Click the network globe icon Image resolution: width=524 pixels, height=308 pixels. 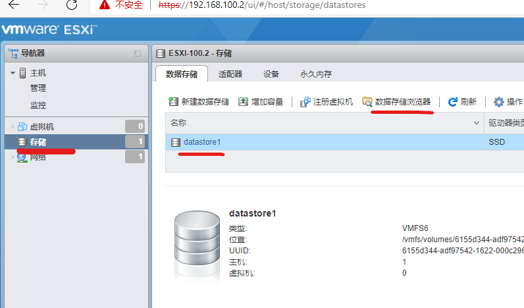[x=22, y=157]
